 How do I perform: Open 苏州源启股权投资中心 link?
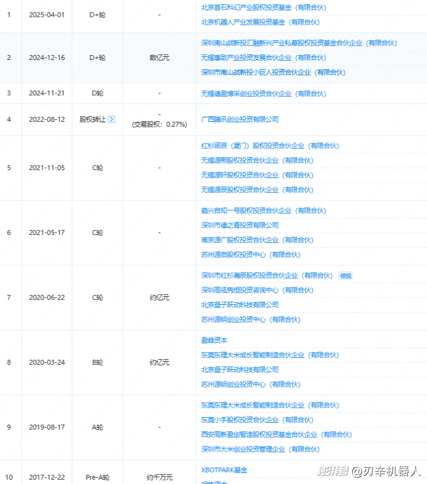point(251,255)
